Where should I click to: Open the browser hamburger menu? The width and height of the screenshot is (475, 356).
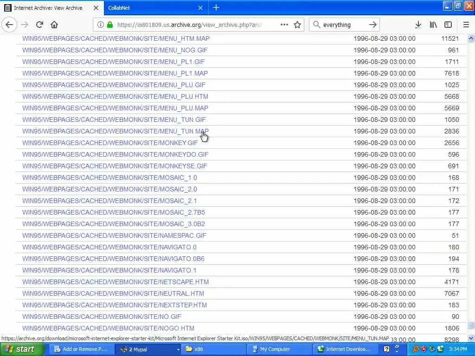[x=466, y=25]
